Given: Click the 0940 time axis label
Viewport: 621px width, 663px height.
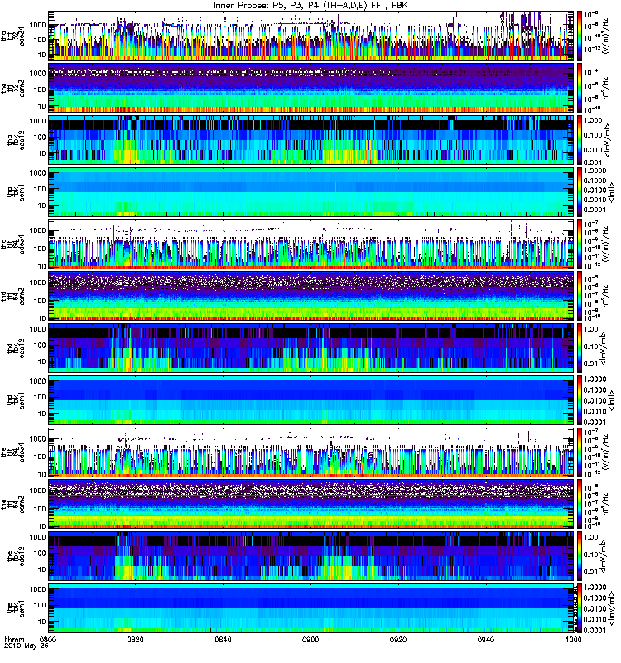Looking at the screenshot, I should click(486, 639).
